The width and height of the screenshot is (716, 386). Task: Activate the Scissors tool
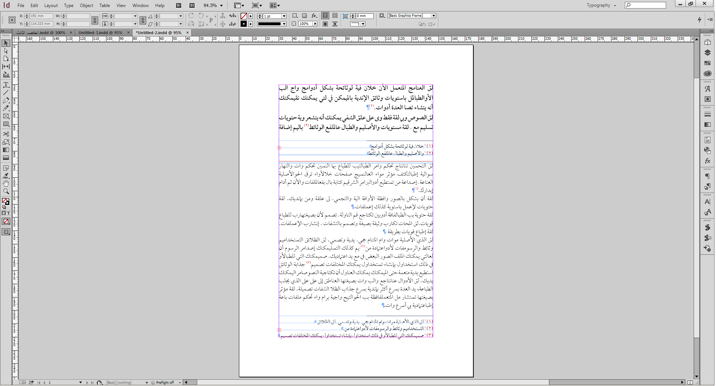(6, 134)
